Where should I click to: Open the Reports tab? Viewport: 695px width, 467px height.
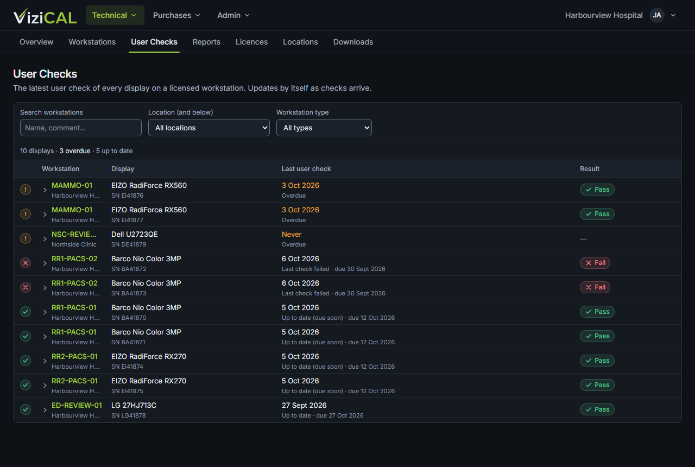pyautogui.click(x=206, y=42)
